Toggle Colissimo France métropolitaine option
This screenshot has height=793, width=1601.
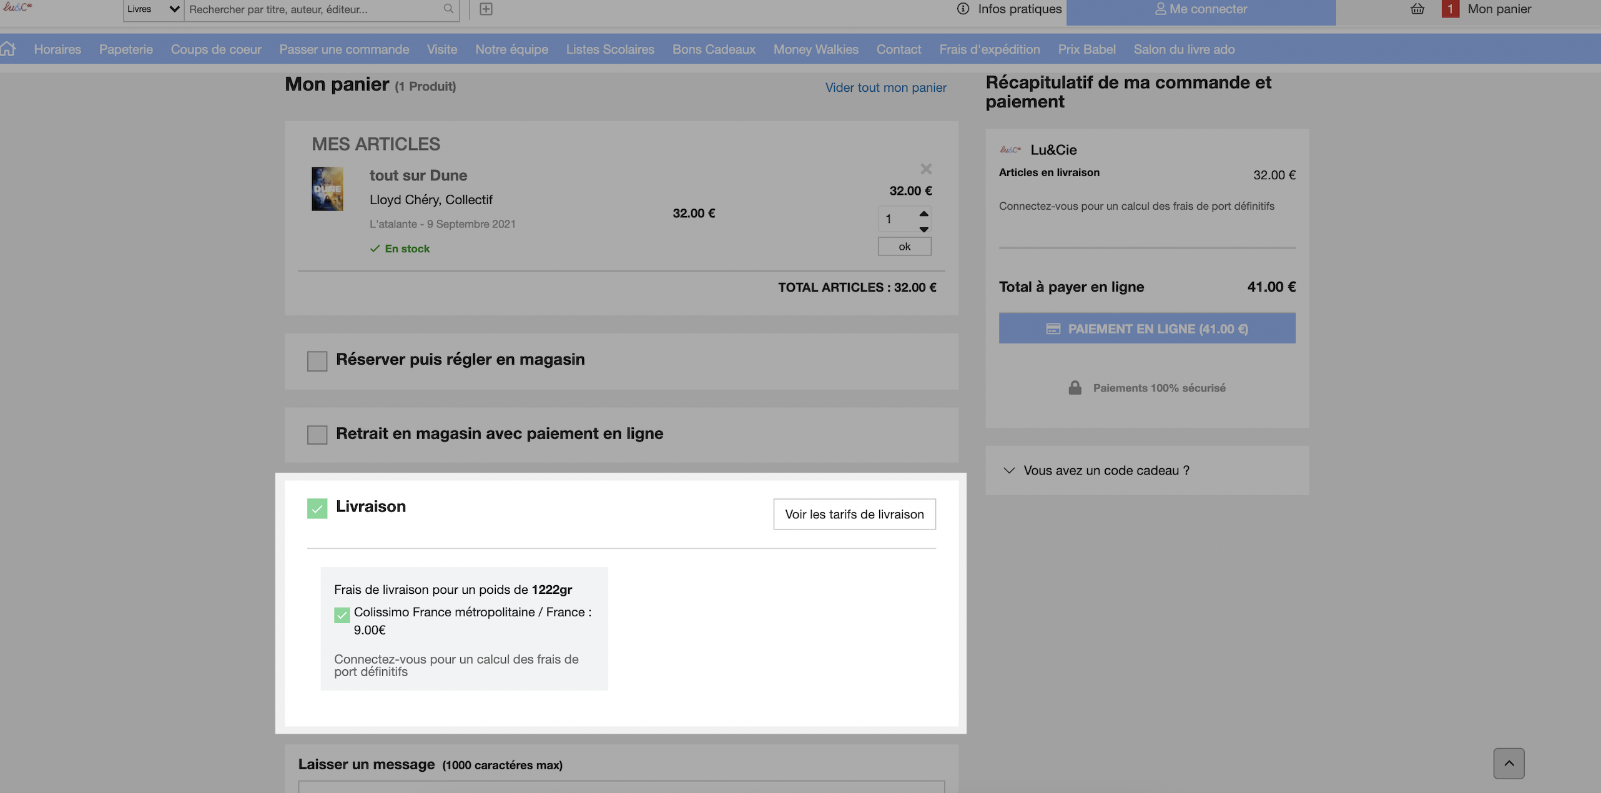(342, 615)
